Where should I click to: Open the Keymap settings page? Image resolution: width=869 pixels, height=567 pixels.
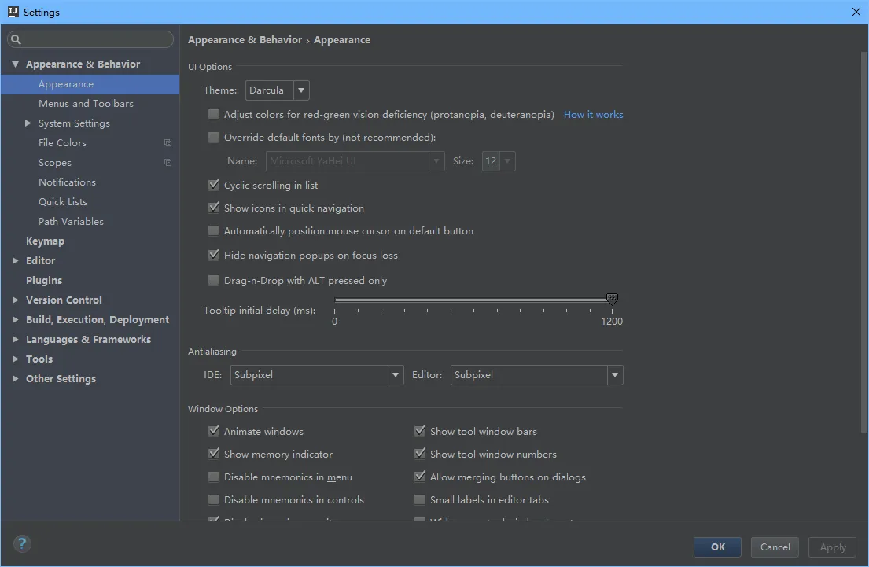pyautogui.click(x=45, y=241)
